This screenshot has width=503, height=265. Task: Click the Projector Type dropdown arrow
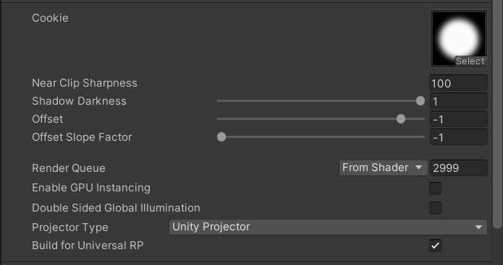click(479, 227)
